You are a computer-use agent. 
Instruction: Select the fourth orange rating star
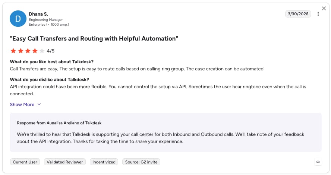click(x=35, y=51)
